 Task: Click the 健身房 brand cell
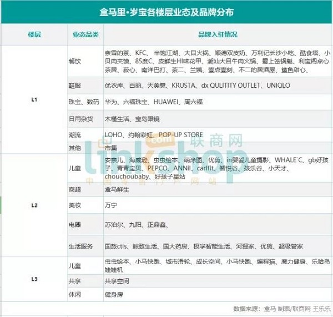pos(218,294)
